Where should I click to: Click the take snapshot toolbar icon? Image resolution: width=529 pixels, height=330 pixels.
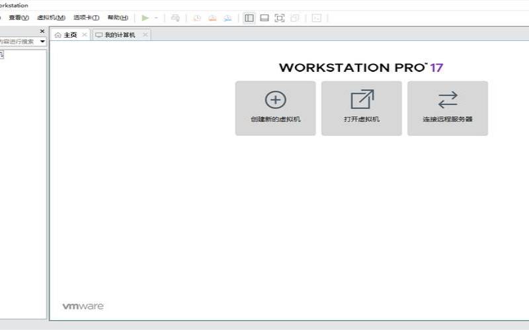197,18
